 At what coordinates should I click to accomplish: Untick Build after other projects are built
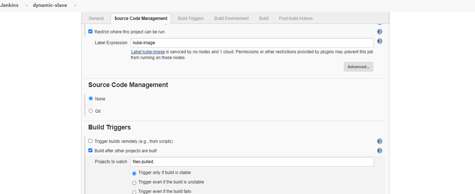point(91,150)
